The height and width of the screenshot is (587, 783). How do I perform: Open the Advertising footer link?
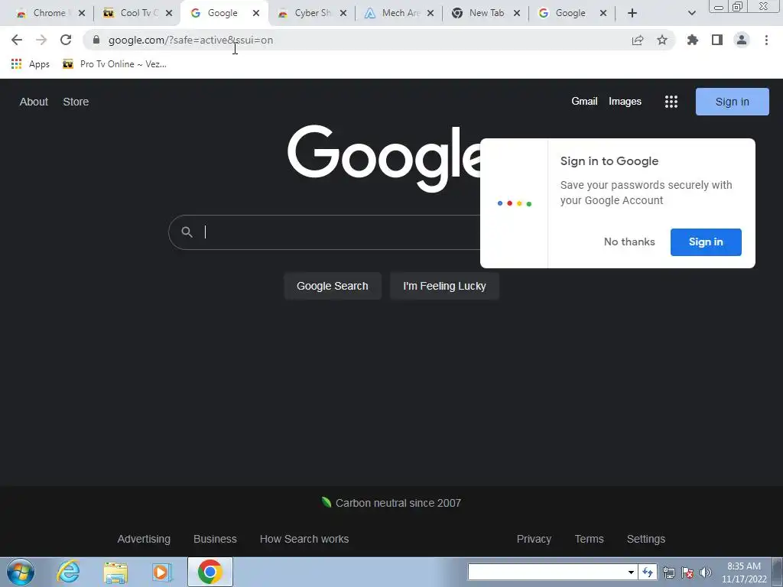click(x=144, y=539)
